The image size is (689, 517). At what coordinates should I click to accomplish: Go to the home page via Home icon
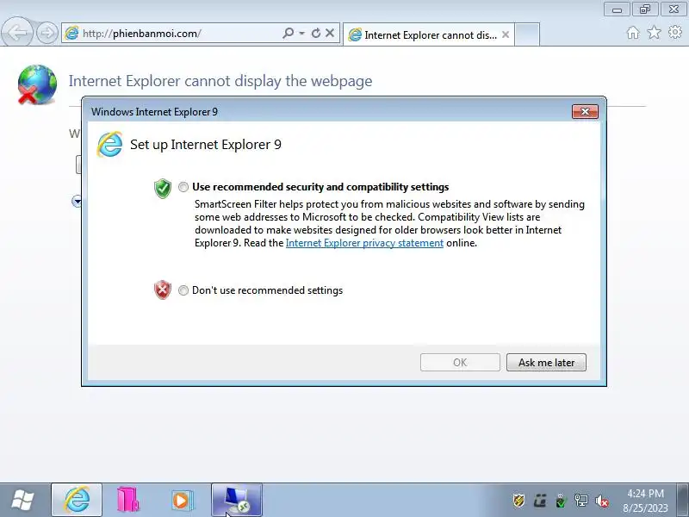click(633, 33)
